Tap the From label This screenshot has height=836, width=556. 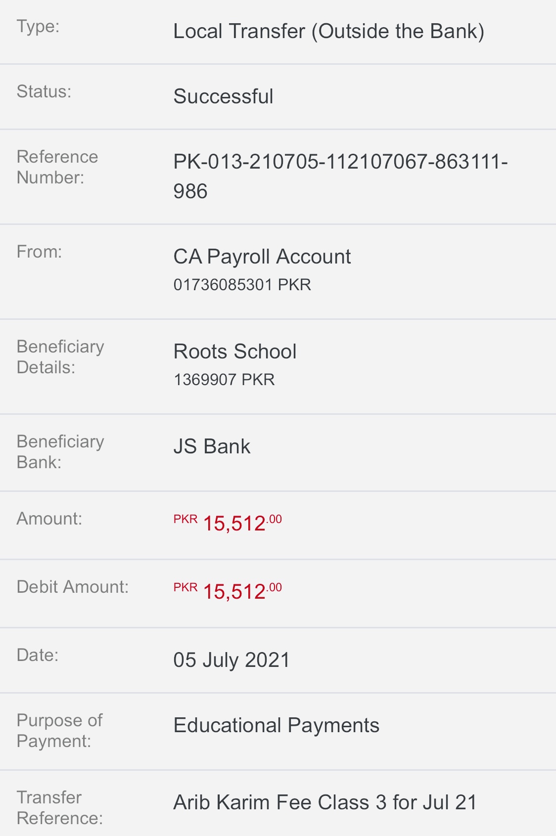(40, 252)
